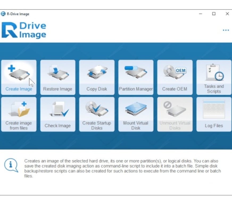Viewport: 232px width, 205px height.
Task: Minimize the R-Drive Image window
Action: click(x=201, y=14)
